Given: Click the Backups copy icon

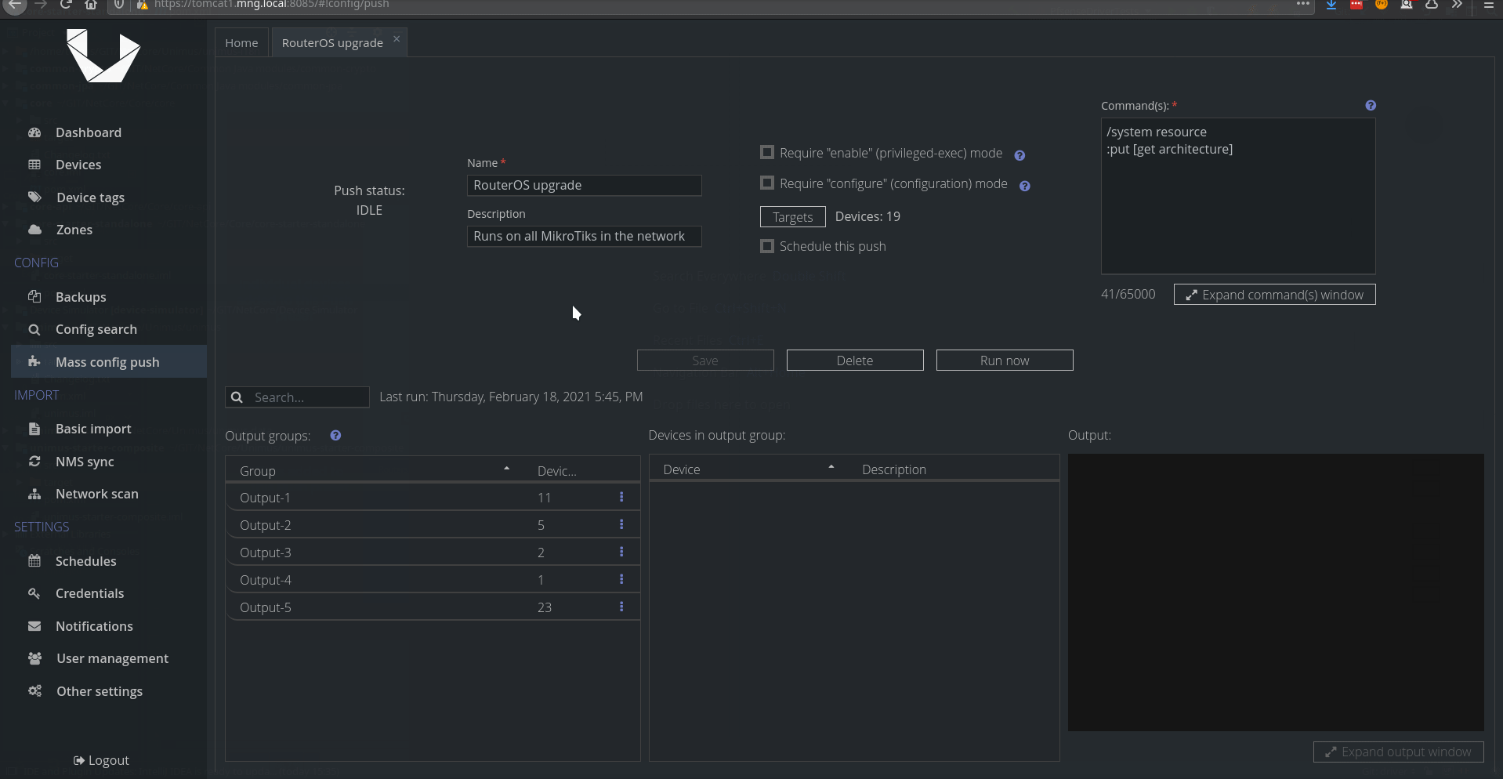Looking at the screenshot, I should [x=34, y=297].
